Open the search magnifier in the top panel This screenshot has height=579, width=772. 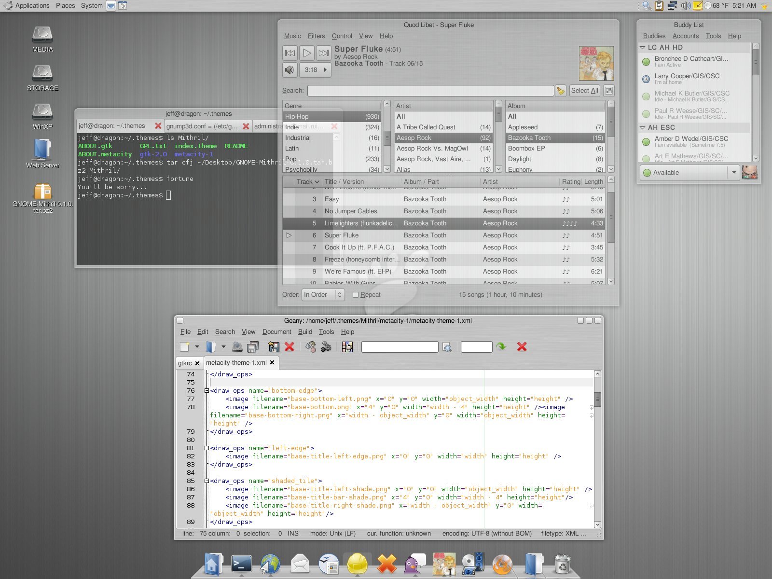(647, 6)
